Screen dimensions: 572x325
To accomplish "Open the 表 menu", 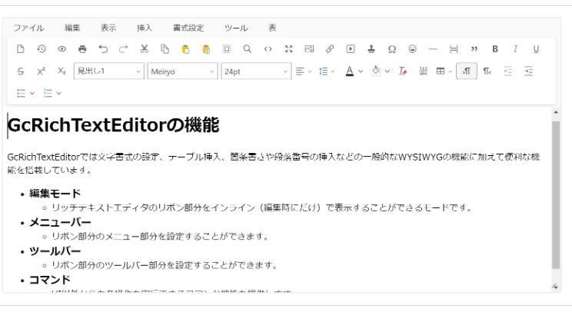I will 272,28.
